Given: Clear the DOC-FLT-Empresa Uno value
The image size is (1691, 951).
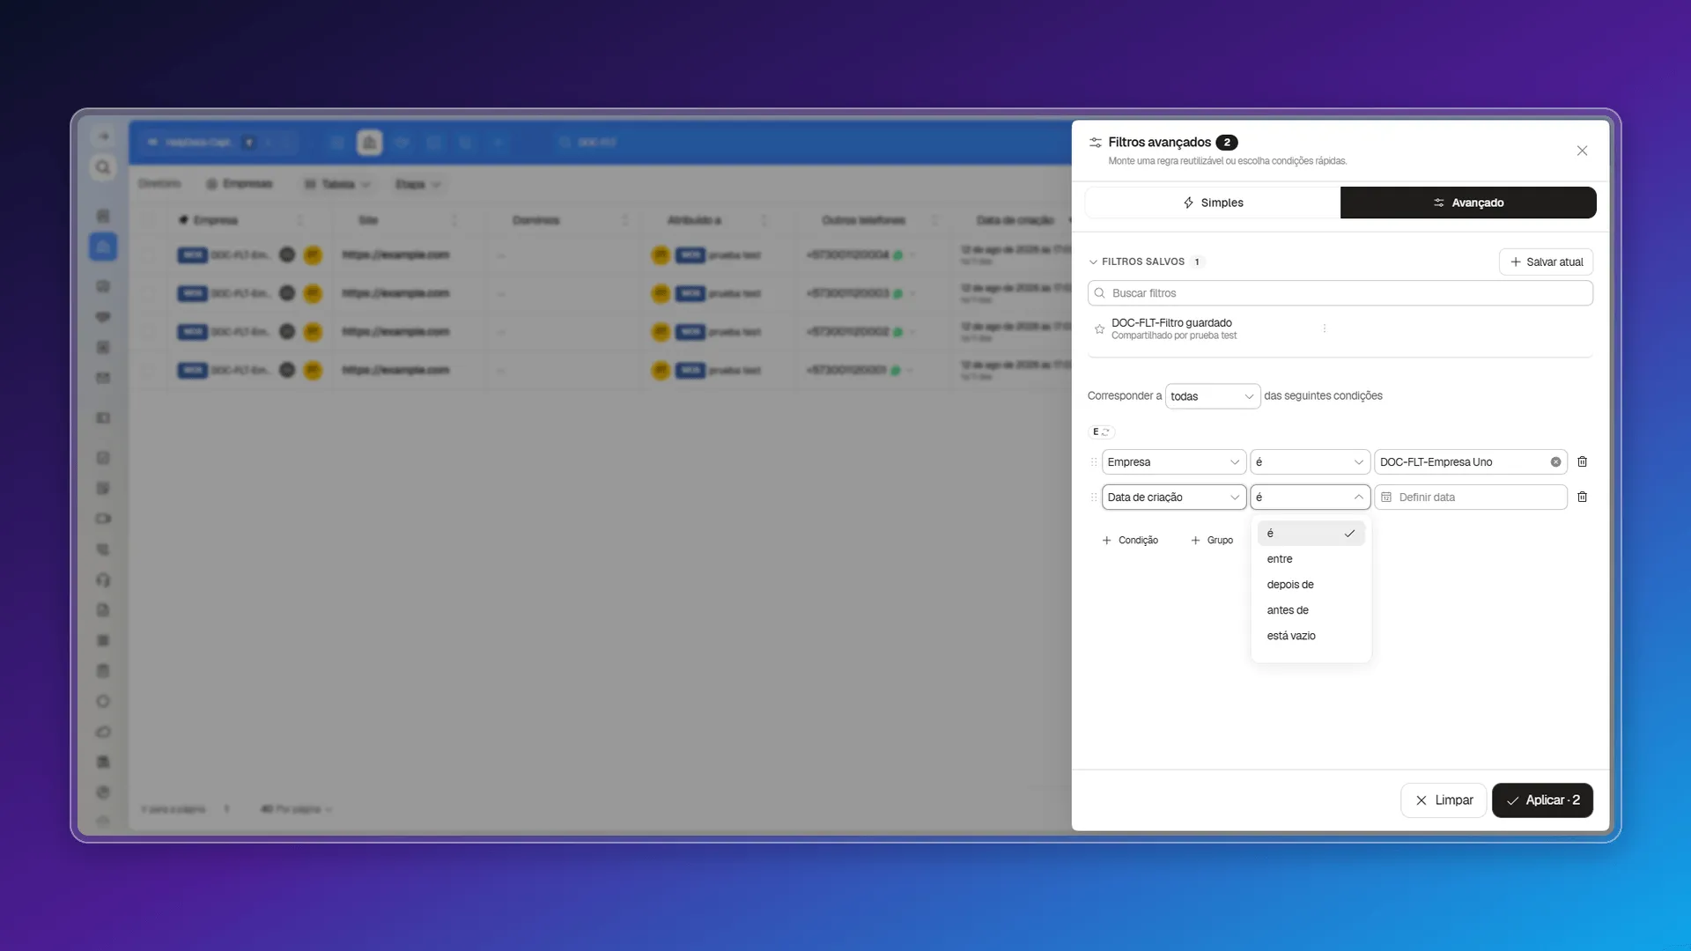Looking at the screenshot, I should (x=1555, y=461).
